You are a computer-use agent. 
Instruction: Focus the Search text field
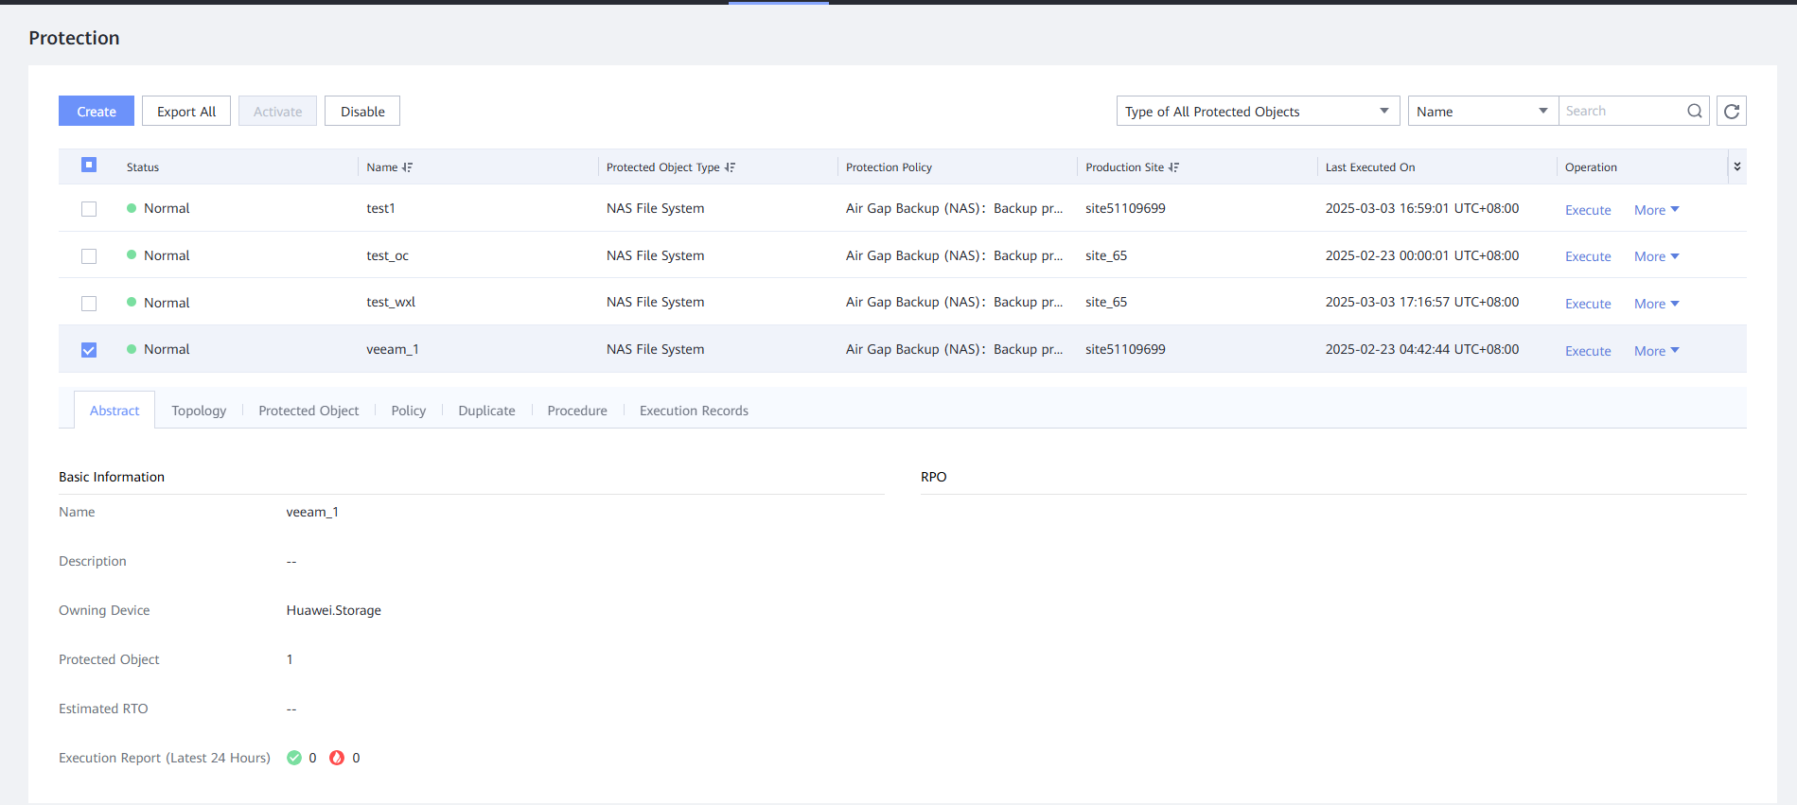point(1620,112)
